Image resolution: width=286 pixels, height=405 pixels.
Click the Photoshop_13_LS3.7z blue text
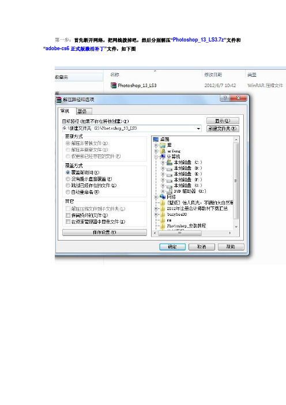tap(198, 40)
